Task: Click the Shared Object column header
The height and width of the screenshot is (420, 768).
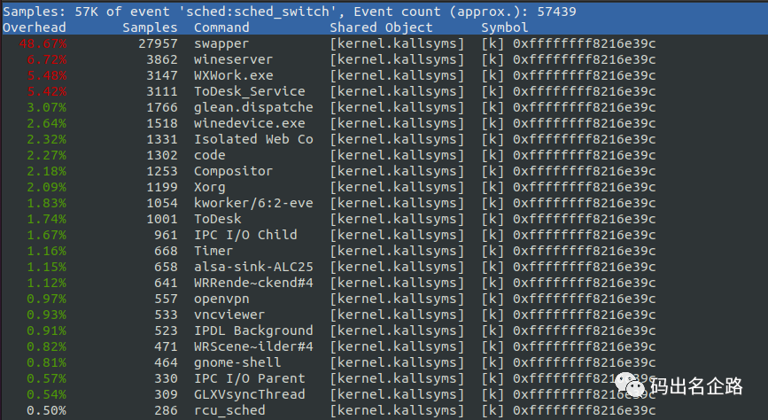Action: coord(381,27)
